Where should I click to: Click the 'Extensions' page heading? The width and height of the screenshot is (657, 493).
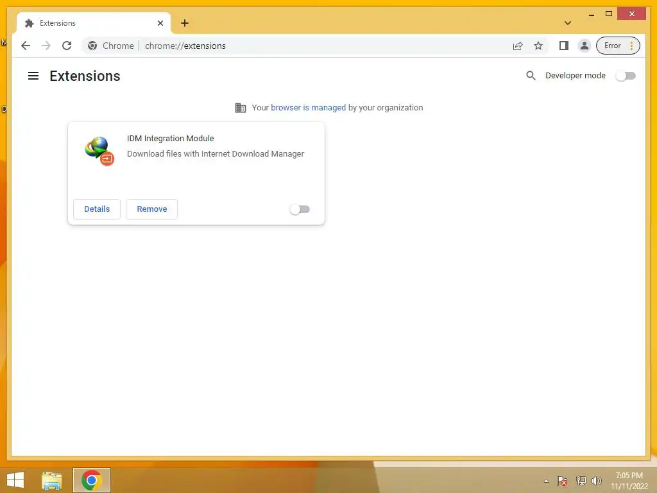coord(85,76)
